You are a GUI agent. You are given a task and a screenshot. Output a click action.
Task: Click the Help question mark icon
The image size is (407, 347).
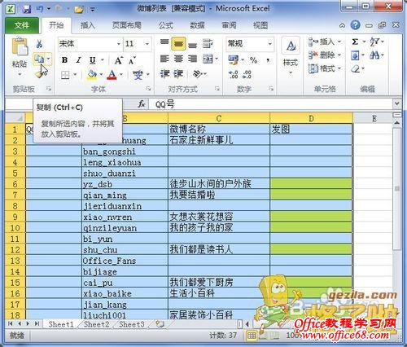(x=355, y=25)
